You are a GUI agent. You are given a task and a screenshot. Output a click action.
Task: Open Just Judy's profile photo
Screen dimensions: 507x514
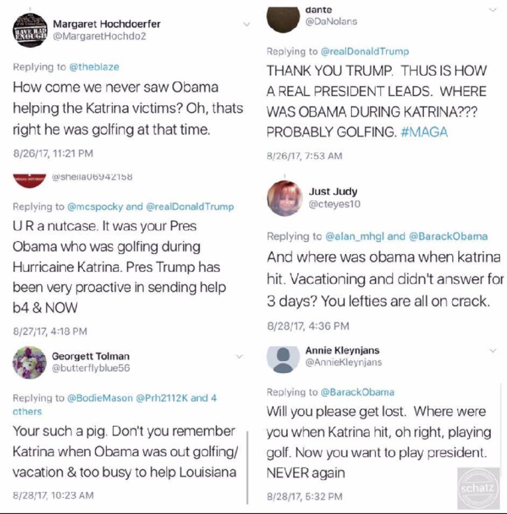[x=285, y=198]
